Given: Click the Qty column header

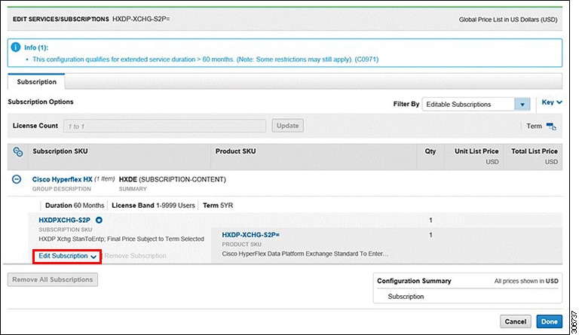Looking at the screenshot, I should (430, 151).
